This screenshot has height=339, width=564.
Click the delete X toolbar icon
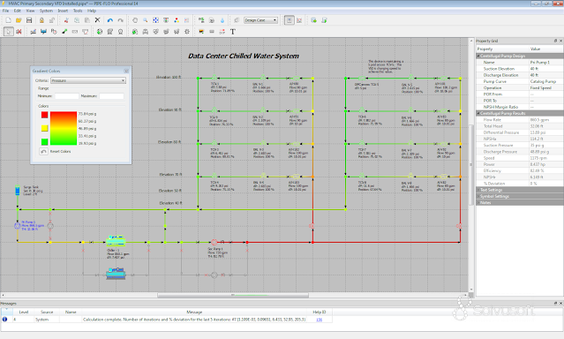tap(97, 20)
